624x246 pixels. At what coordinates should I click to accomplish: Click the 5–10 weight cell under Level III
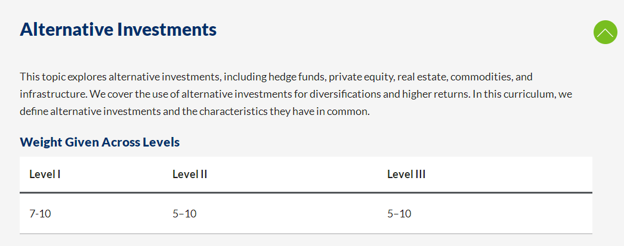pos(399,214)
